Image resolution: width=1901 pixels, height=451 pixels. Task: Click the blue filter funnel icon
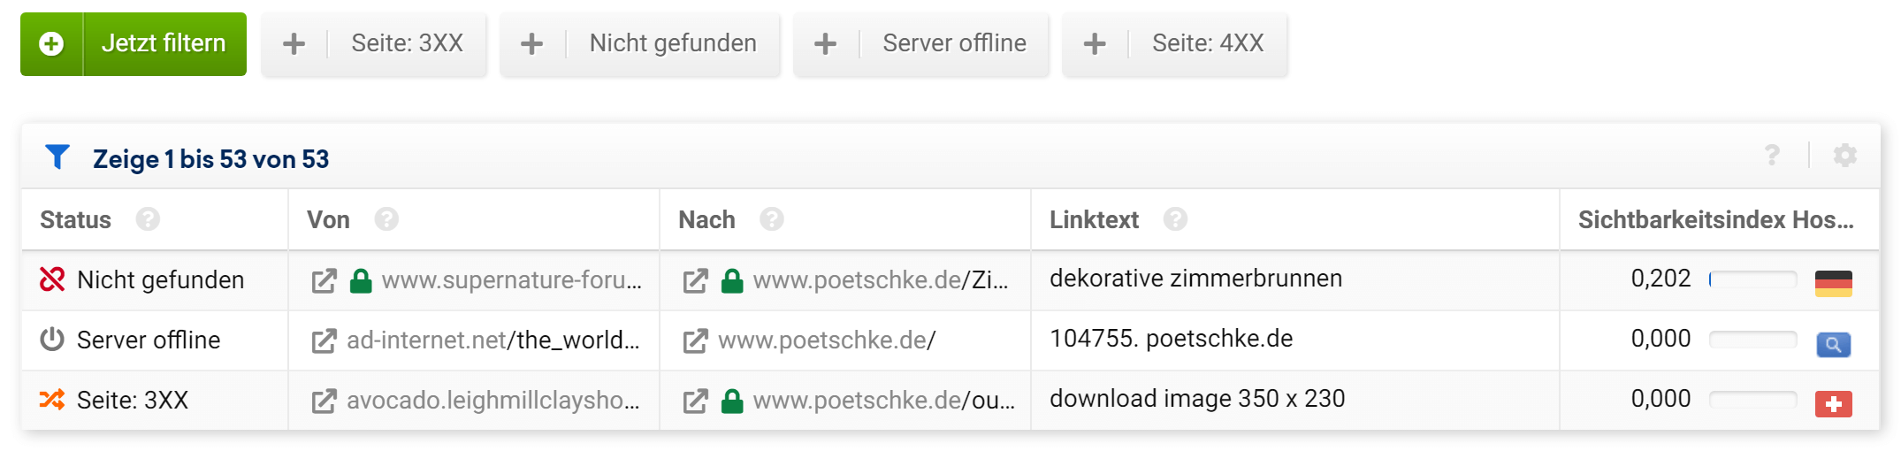pyautogui.click(x=57, y=157)
